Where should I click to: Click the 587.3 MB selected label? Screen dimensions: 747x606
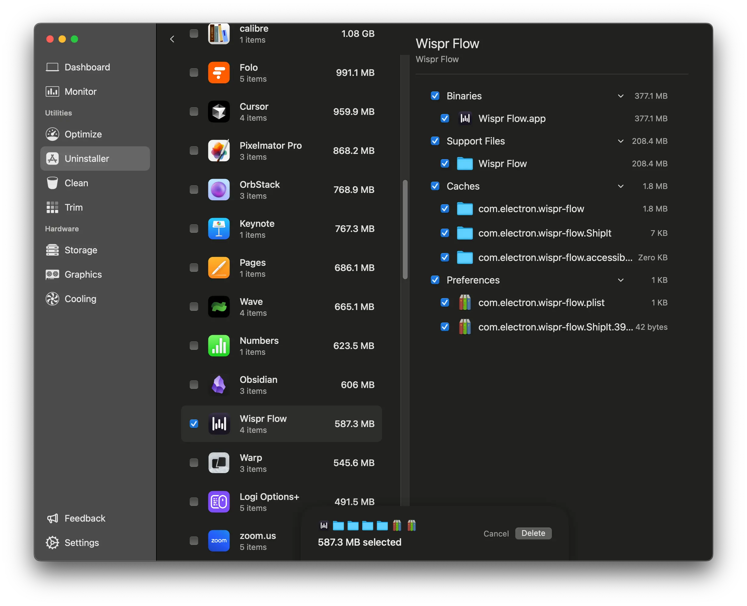[359, 543]
